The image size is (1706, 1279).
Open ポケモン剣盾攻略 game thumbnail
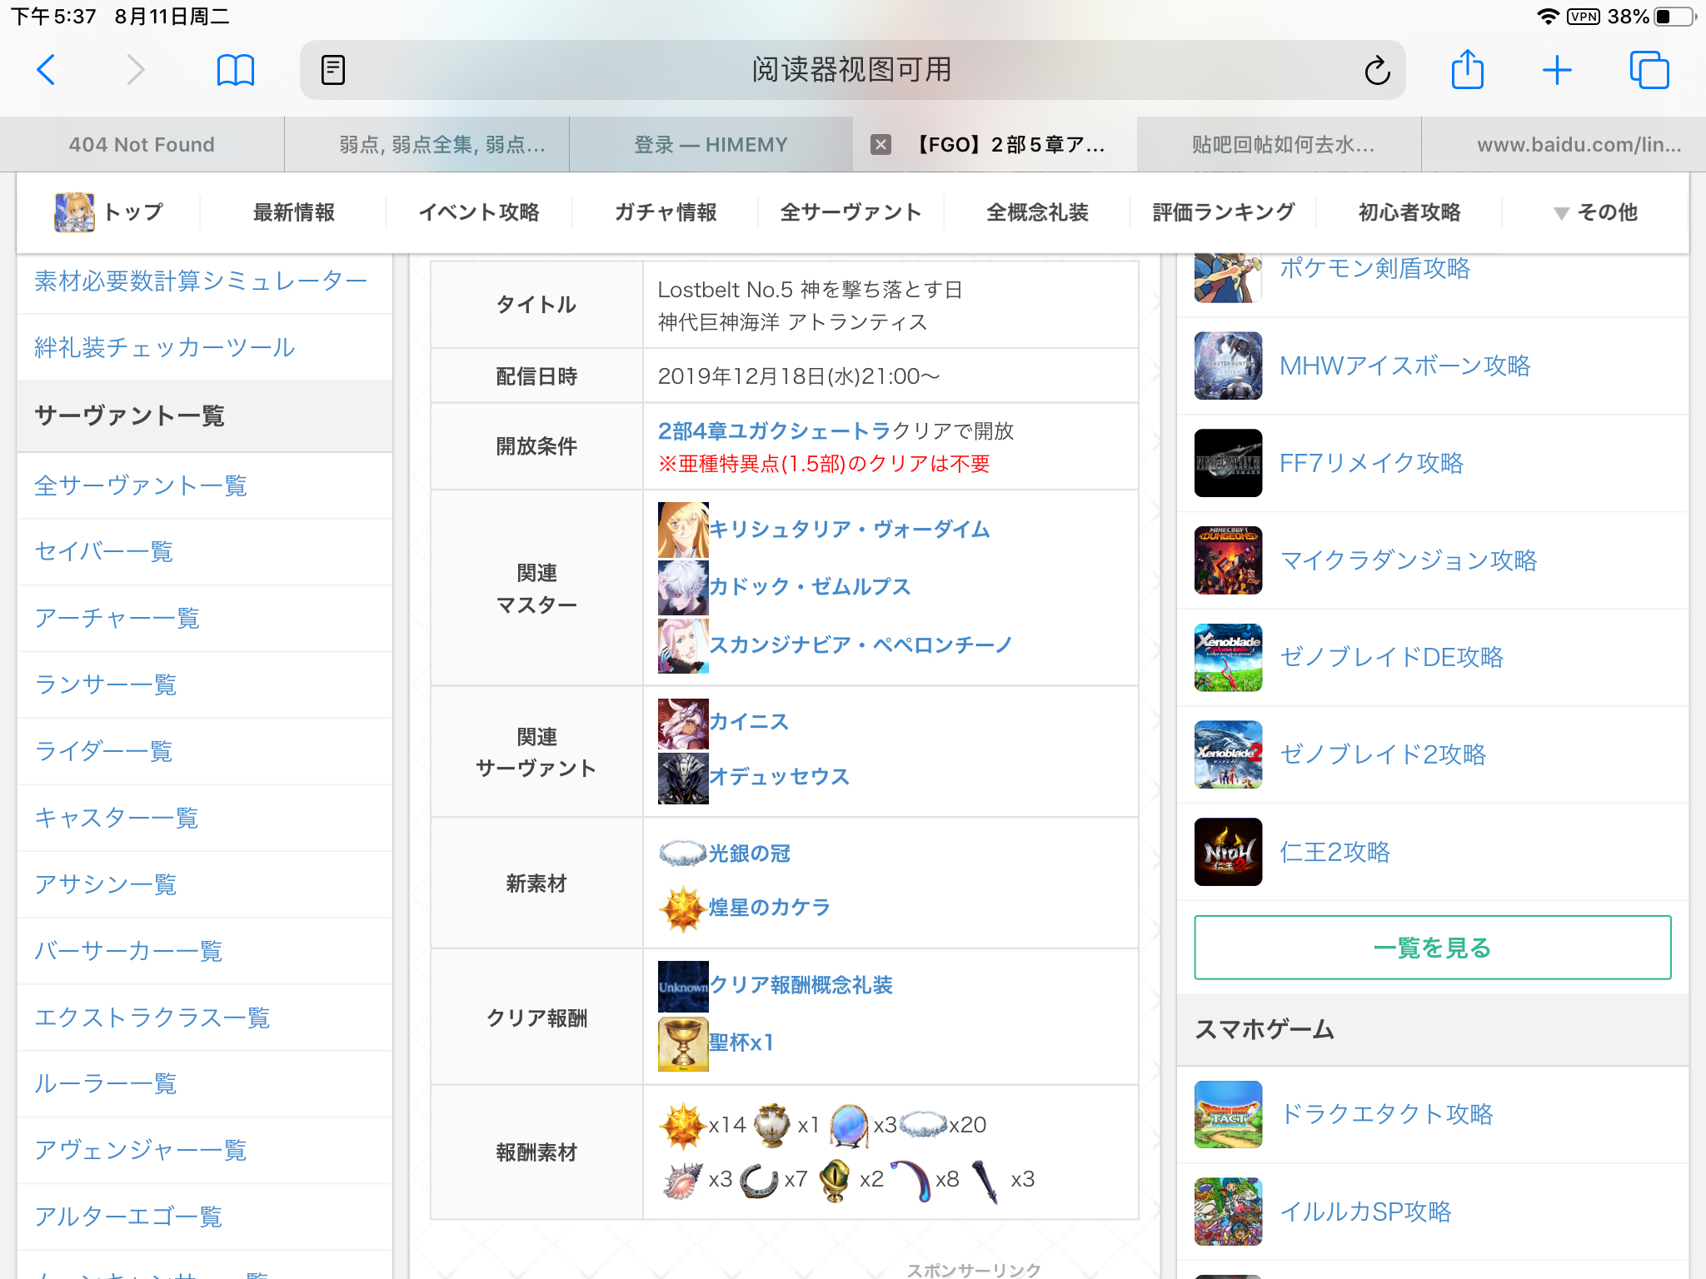[1228, 277]
